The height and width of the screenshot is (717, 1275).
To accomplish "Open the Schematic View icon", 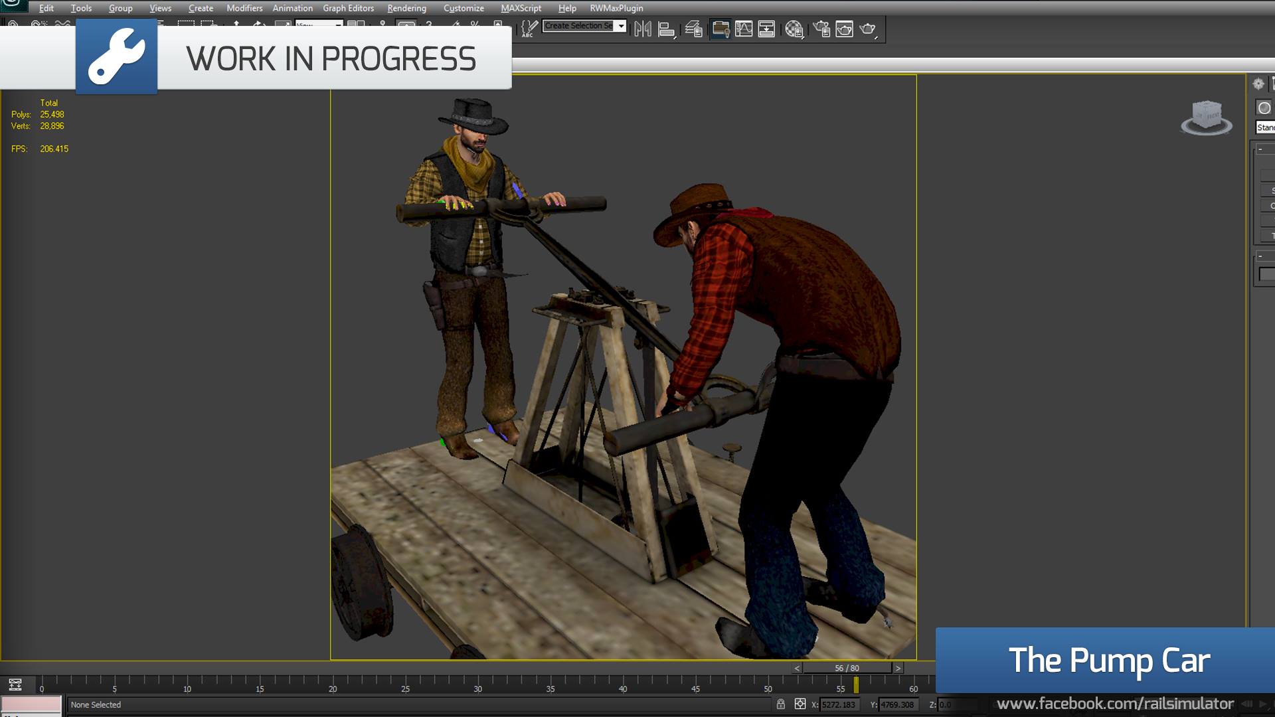I will pos(766,29).
